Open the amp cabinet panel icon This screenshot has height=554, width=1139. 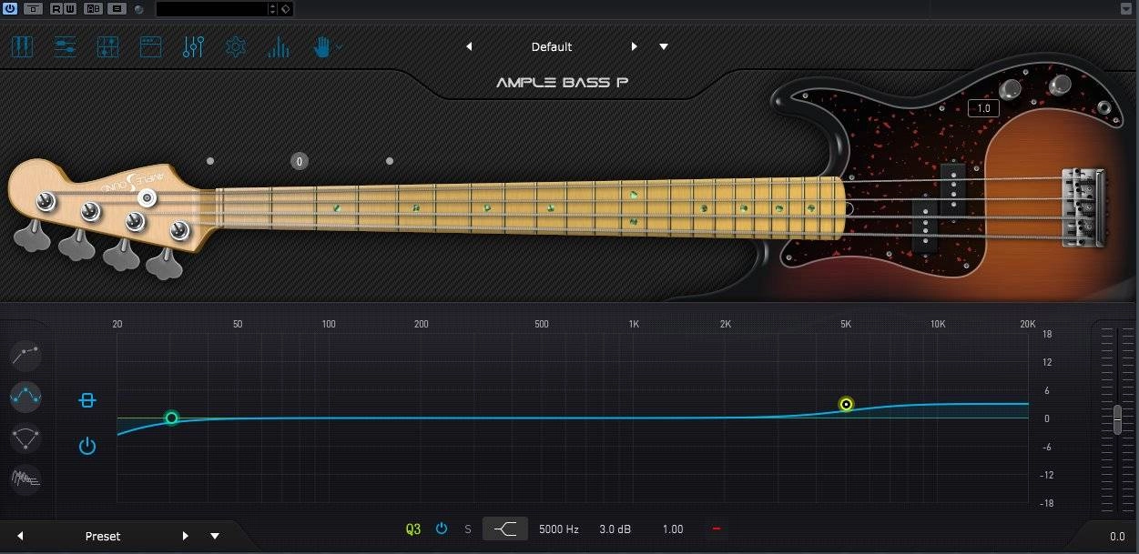pyautogui.click(x=150, y=46)
